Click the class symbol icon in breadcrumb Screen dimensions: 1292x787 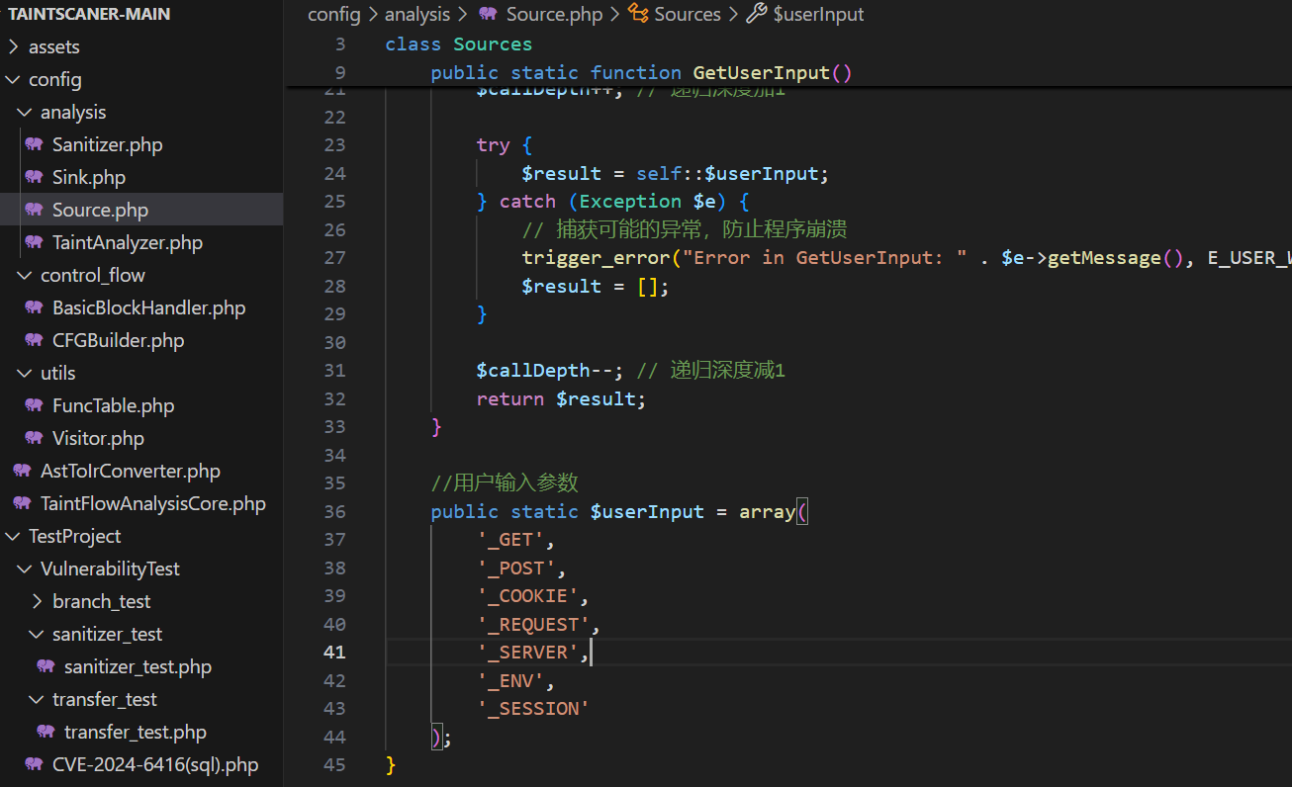click(638, 14)
